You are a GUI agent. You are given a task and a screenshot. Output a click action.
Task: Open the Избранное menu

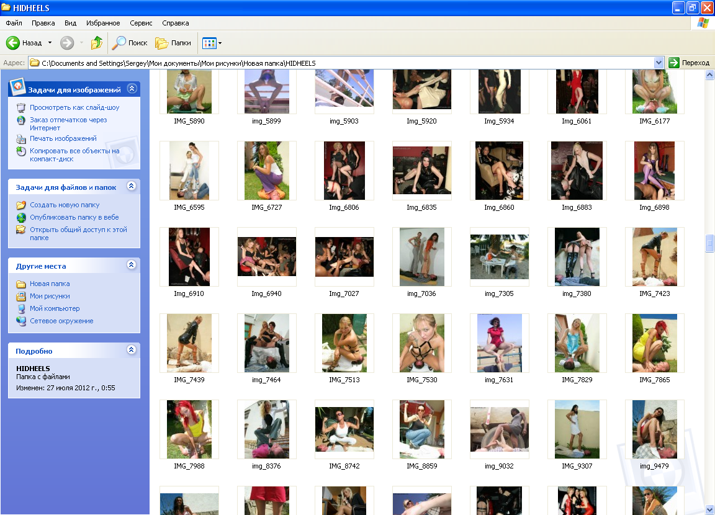pyautogui.click(x=103, y=23)
